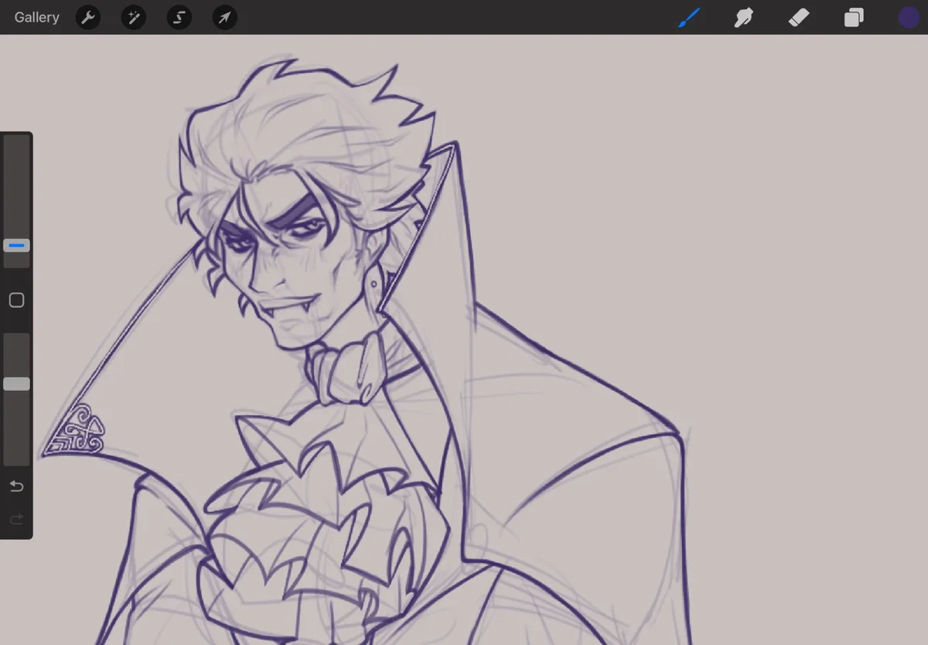Select the Brush tool
The width and height of the screenshot is (928, 645).
pos(688,17)
